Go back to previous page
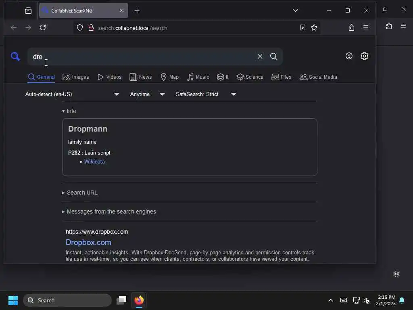This screenshot has height=310, width=413. coord(14,27)
